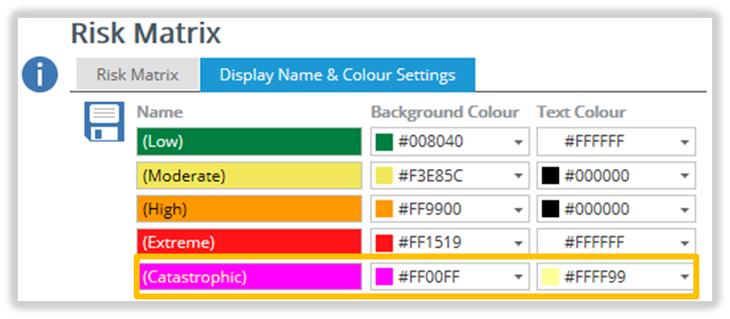Open background colour dropdown arrow for #008040
The width and height of the screenshot is (730, 319).
point(518,142)
